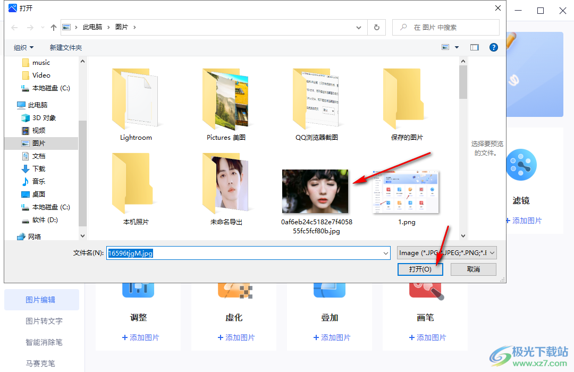Open the Image file type filter dropdown
The width and height of the screenshot is (574, 372).
coord(447,253)
